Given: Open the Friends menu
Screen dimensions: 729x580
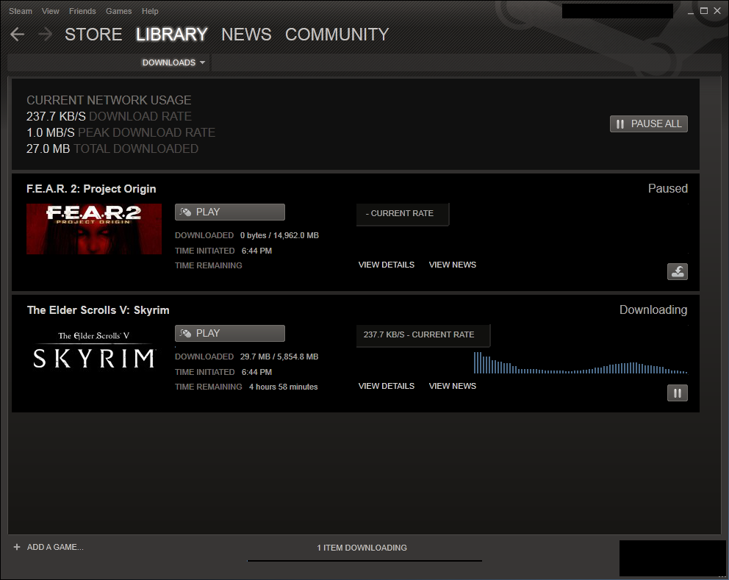Looking at the screenshot, I should pyautogui.click(x=82, y=11).
